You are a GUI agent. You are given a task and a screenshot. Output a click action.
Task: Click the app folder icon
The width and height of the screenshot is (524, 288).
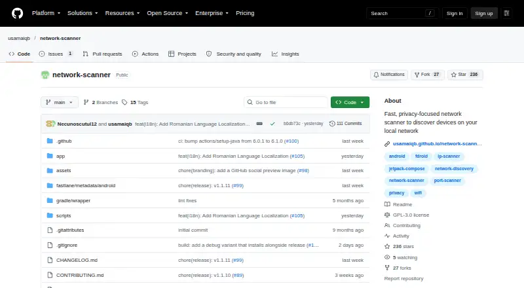coord(50,156)
